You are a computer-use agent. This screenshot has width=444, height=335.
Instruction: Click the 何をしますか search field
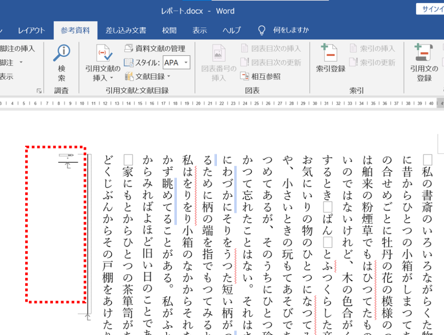coord(291,30)
